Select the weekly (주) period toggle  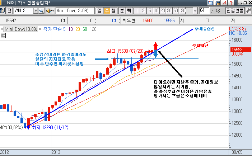tap(106, 10)
